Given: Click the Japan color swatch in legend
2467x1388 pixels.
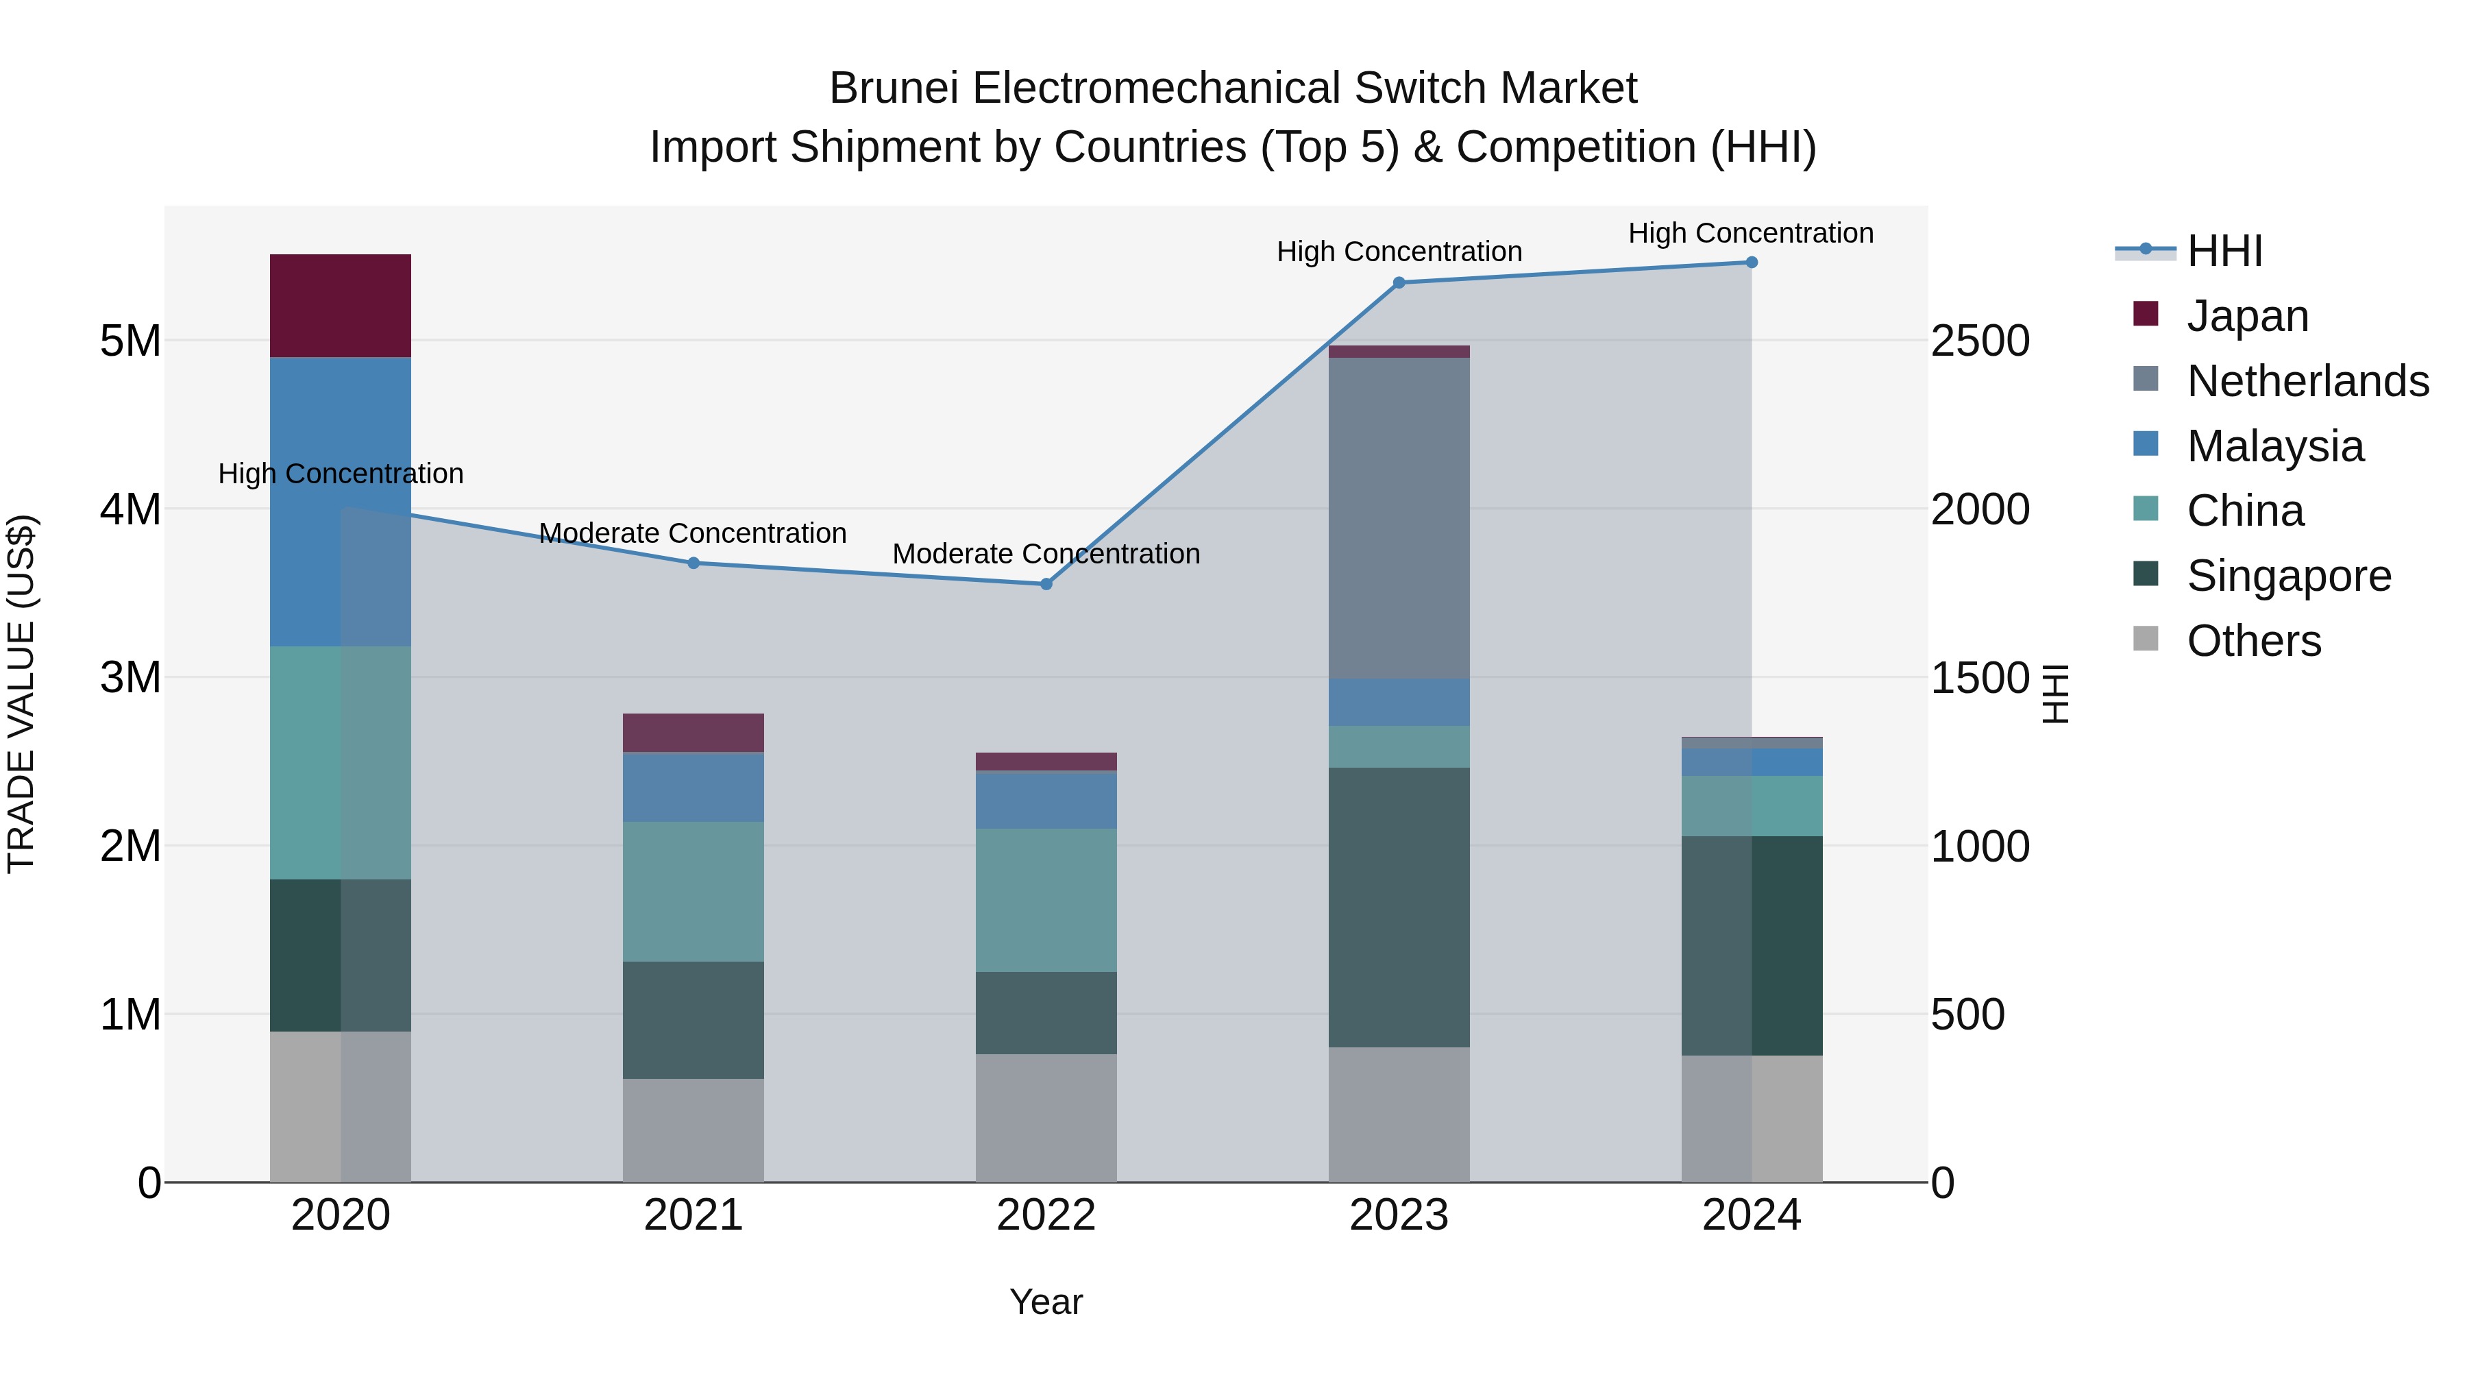Looking at the screenshot, I should point(2146,313).
